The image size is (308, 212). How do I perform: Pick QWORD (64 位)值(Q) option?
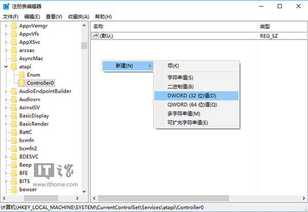coord(192,105)
